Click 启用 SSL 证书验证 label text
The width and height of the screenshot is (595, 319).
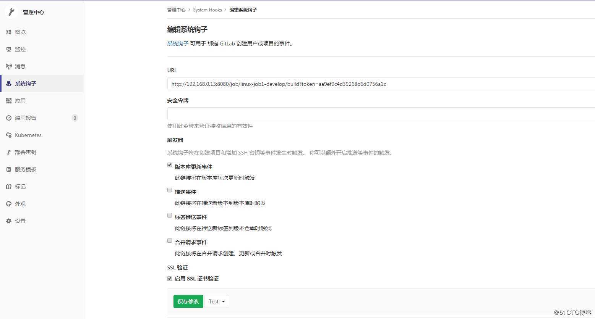(x=196, y=279)
